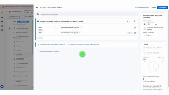Select the 'Установить максимальное значение' radio option

tap(144, 28)
